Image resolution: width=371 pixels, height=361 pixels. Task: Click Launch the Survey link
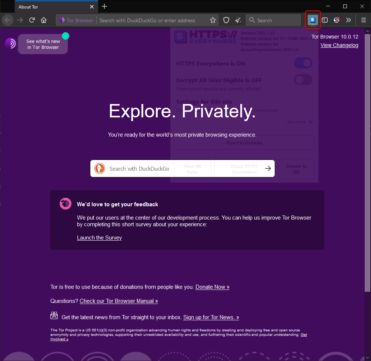pyautogui.click(x=99, y=237)
